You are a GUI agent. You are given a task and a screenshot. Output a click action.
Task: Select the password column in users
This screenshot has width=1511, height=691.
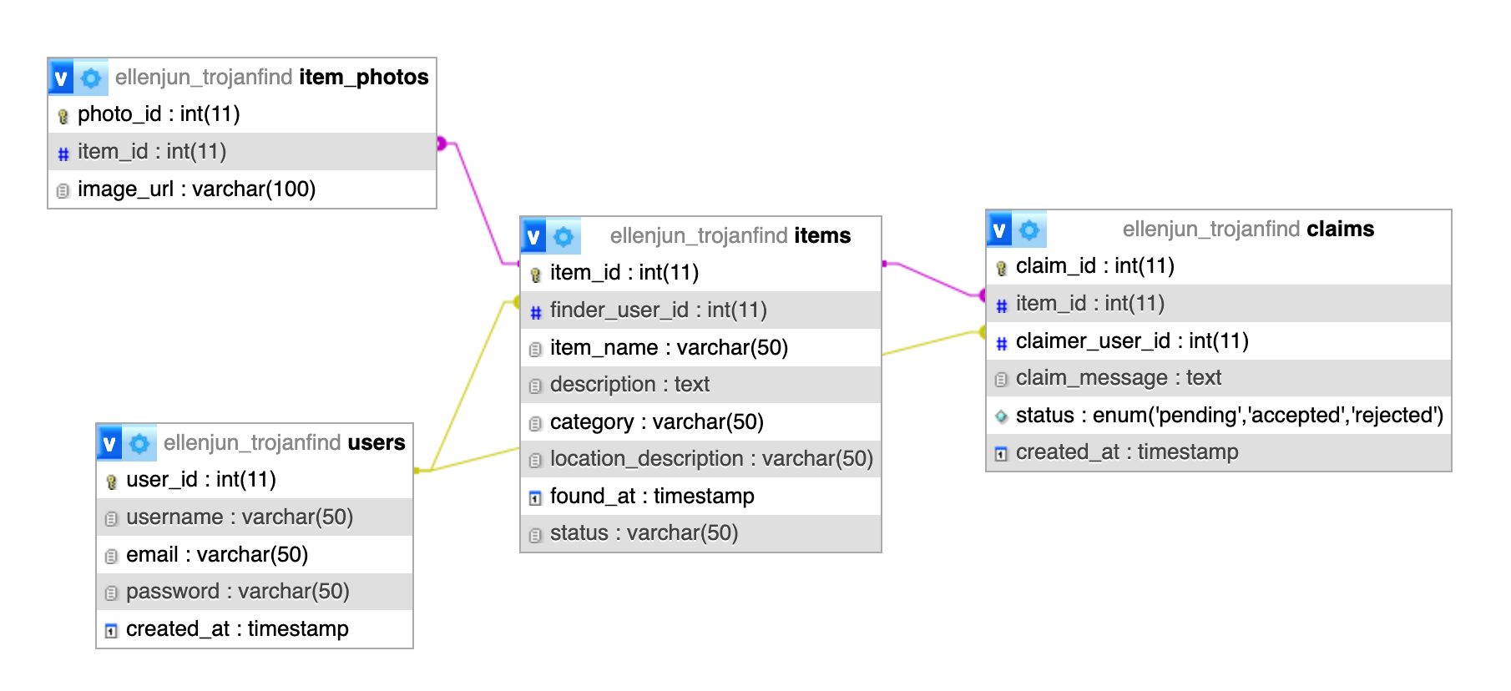tap(237, 592)
